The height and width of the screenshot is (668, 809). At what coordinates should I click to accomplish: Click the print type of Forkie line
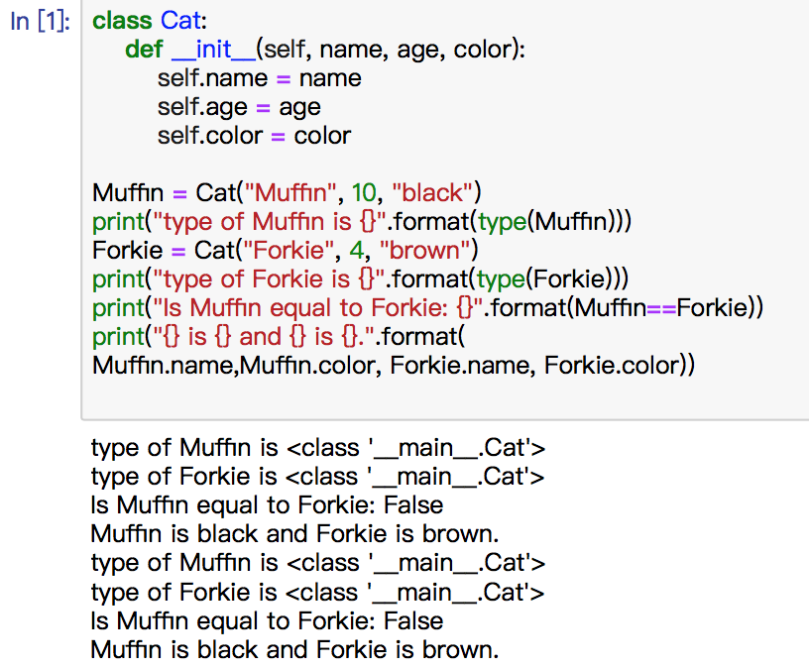pyautogui.click(x=360, y=279)
